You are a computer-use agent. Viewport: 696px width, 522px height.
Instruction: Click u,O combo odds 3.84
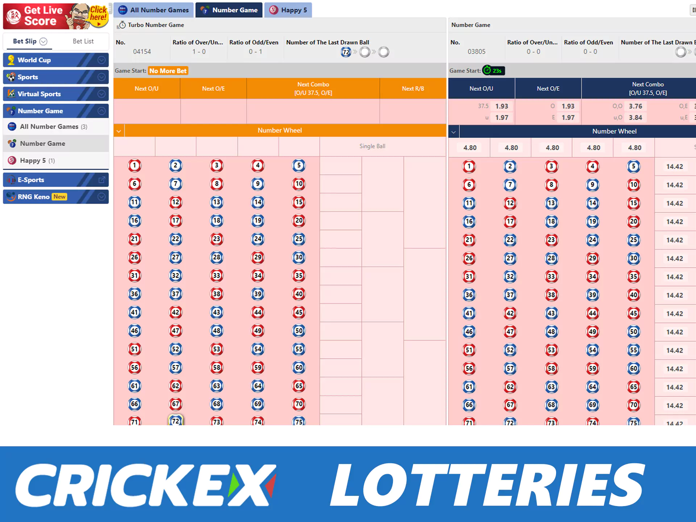coord(635,117)
